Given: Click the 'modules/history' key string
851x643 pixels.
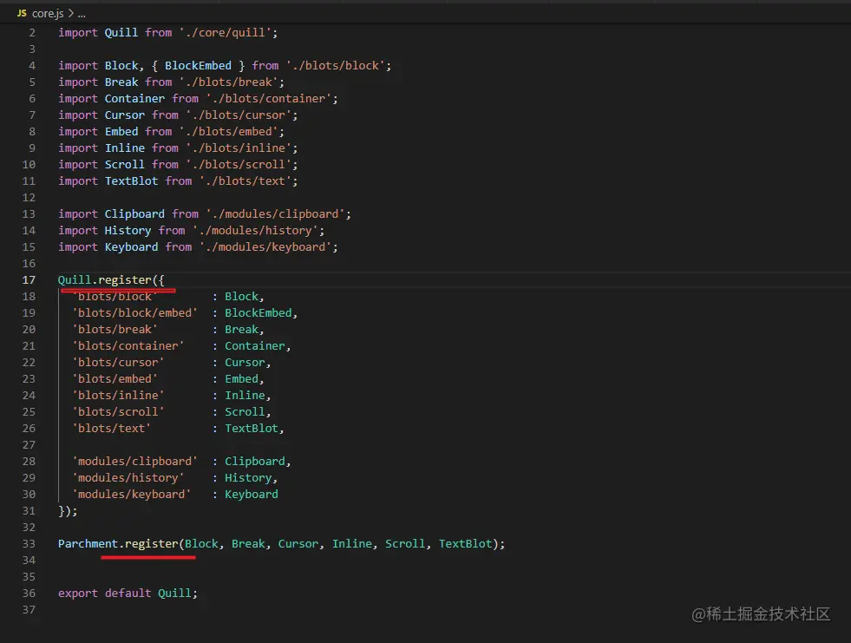Looking at the screenshot, I should pyautogui.click(x=128, y=478).
